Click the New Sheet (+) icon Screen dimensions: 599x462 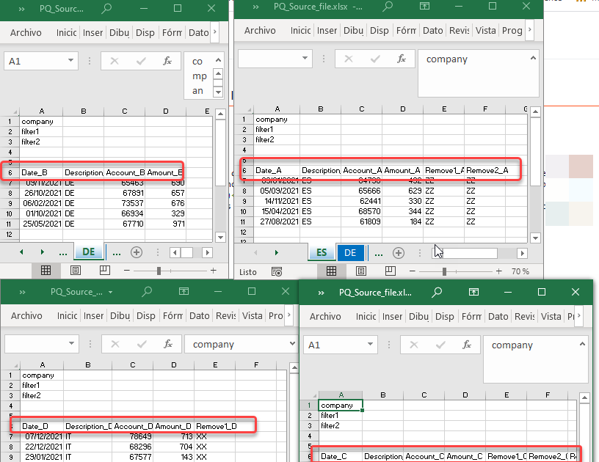coord(399,252)
